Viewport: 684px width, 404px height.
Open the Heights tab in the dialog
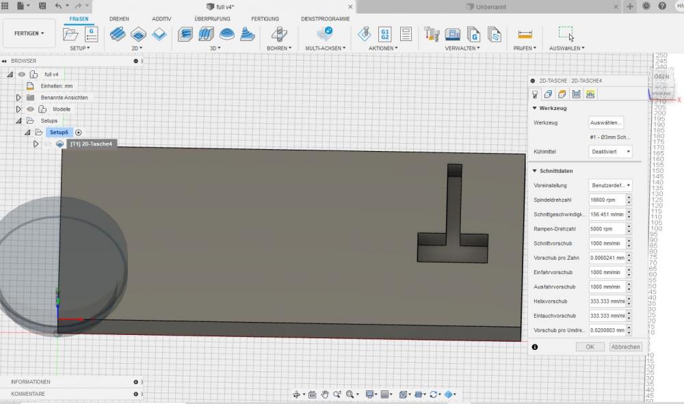(x=562, y=94)
